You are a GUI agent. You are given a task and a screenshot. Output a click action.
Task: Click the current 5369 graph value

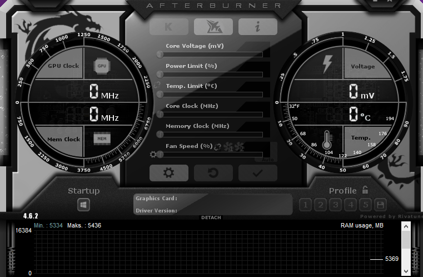point(392,259)
